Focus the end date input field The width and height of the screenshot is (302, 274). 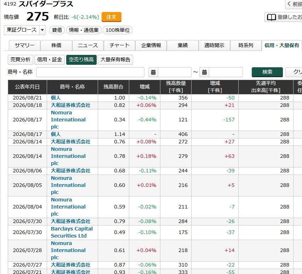click(226, 72)
